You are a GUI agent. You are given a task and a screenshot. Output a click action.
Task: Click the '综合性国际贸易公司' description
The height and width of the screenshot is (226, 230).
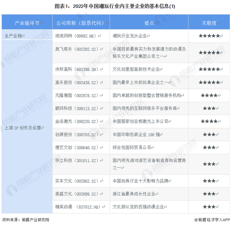coord(132,147)
